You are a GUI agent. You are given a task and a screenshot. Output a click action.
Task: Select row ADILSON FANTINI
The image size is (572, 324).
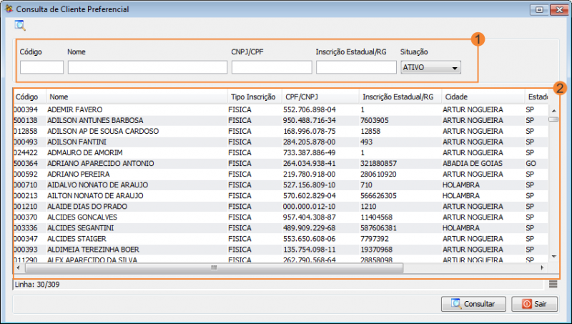pyautogui.click(x=281, y=142)
